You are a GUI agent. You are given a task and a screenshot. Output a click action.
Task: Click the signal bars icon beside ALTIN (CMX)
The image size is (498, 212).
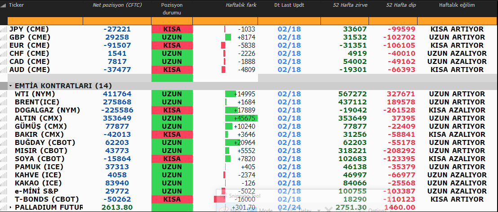(4, 118)
